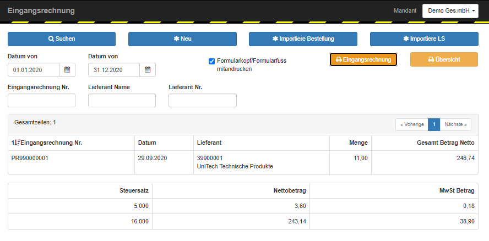
Task: Click the MwSt Betrag column header
Action: coord(458,190)
